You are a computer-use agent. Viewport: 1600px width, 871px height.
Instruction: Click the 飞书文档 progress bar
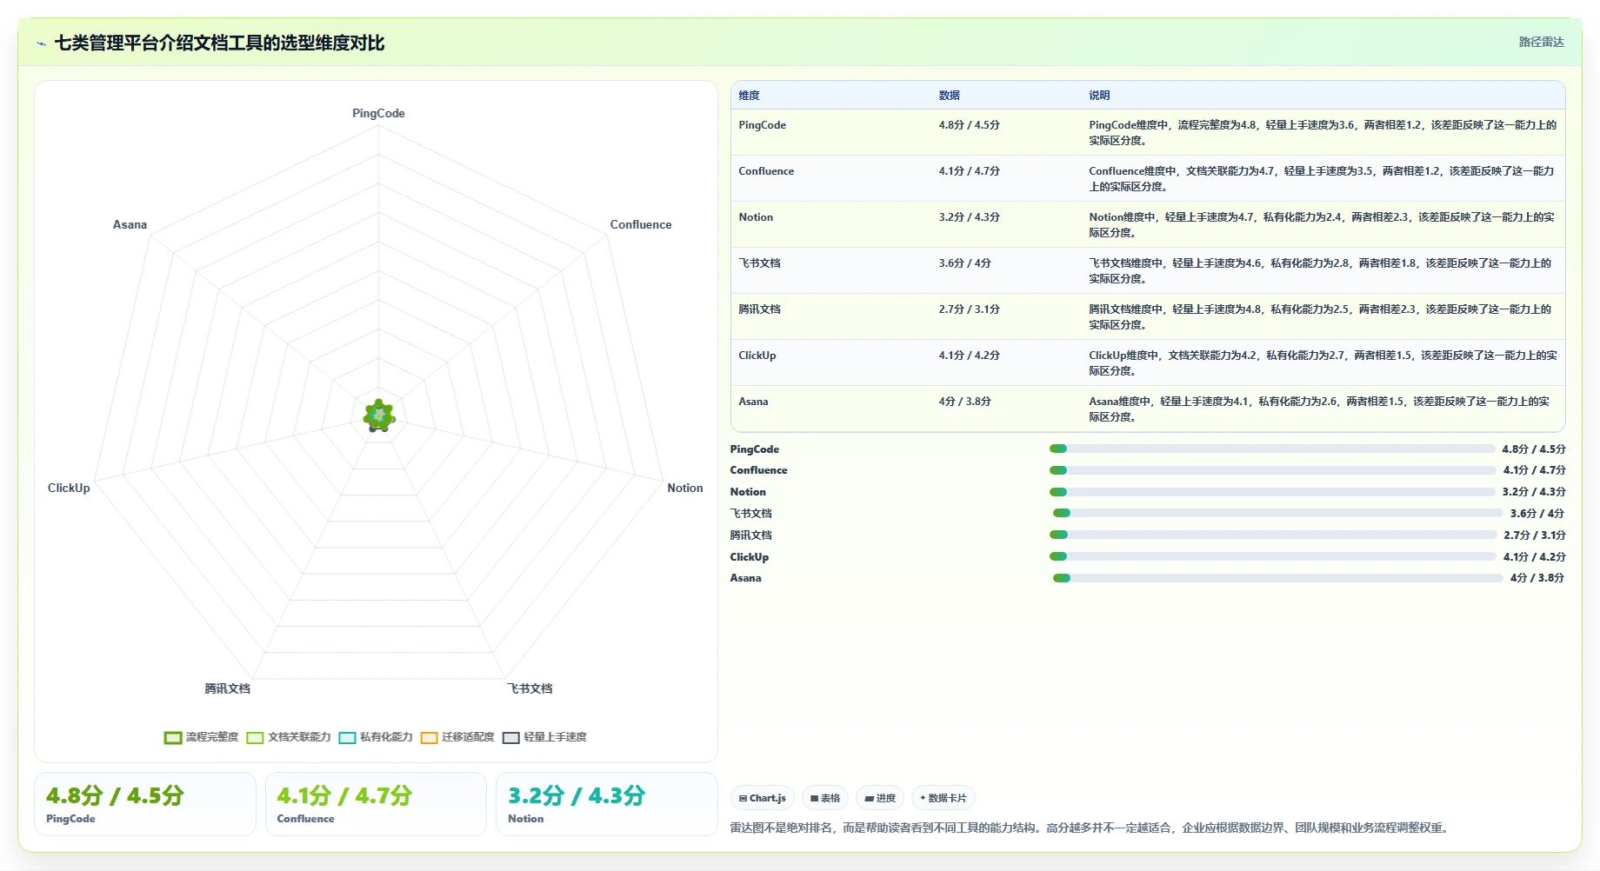[x=1277, y=513]
